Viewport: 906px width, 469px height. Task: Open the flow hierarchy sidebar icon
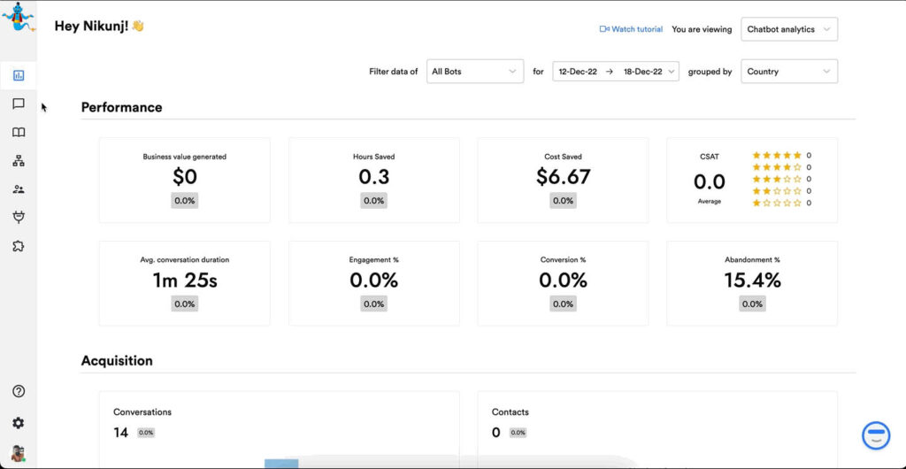(x=19, y=161)
